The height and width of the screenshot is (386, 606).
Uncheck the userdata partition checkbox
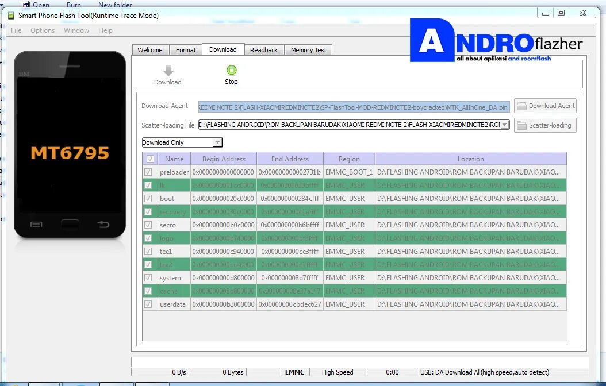(148, 304)
